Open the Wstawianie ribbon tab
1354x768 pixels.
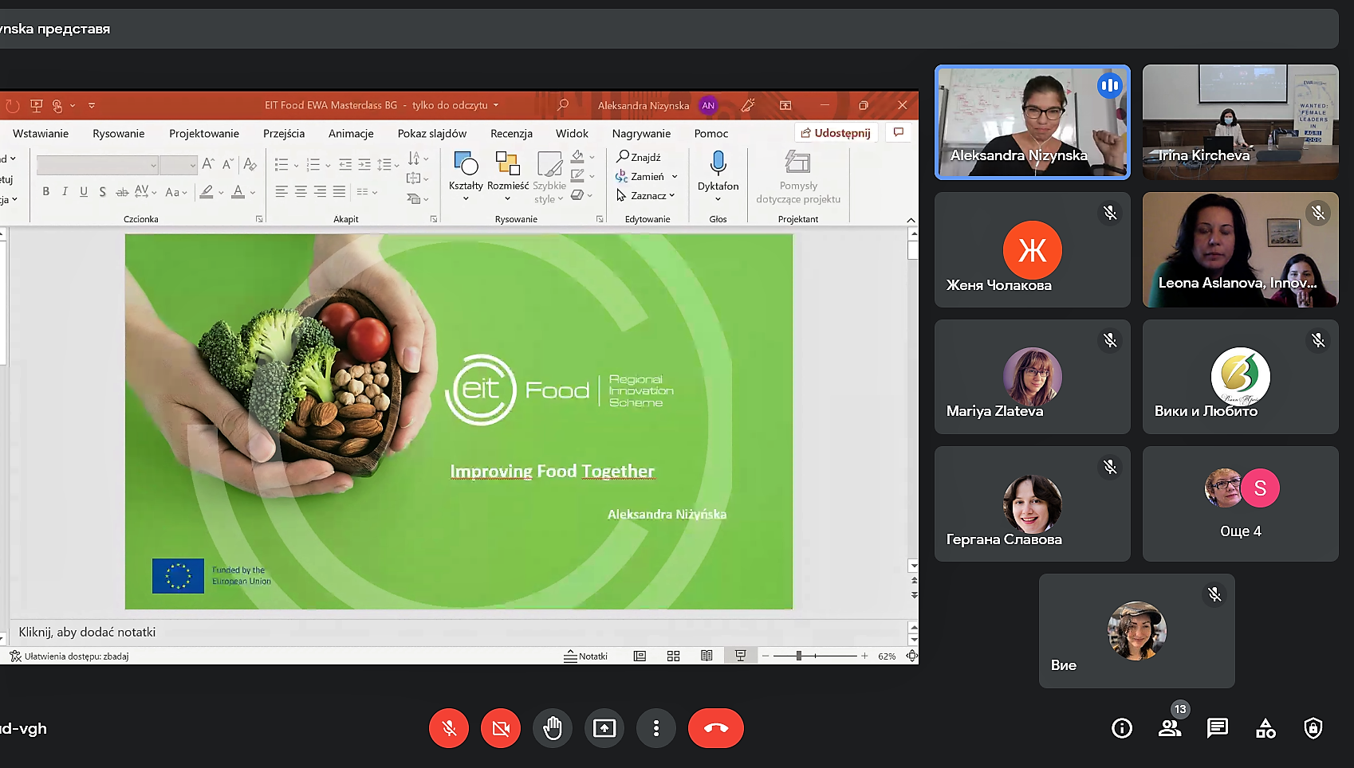tap(41, 133)
